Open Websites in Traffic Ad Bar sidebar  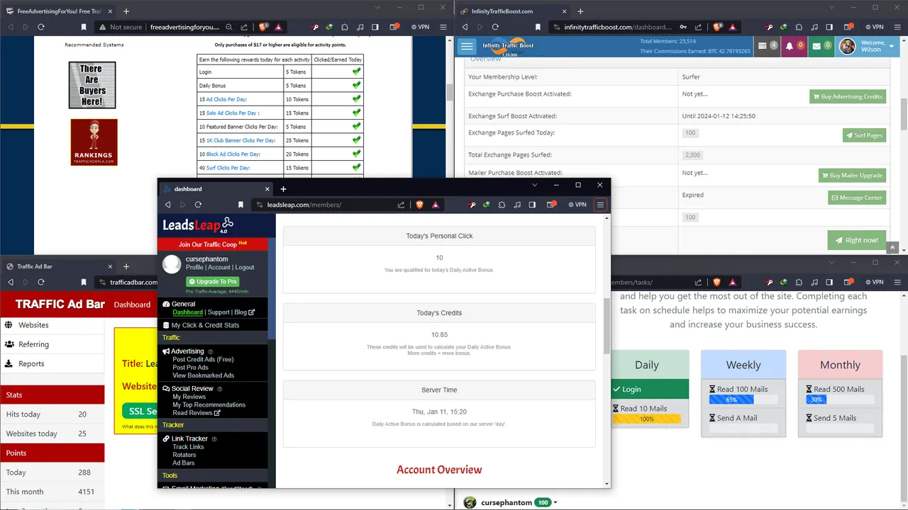pos(52,325)
